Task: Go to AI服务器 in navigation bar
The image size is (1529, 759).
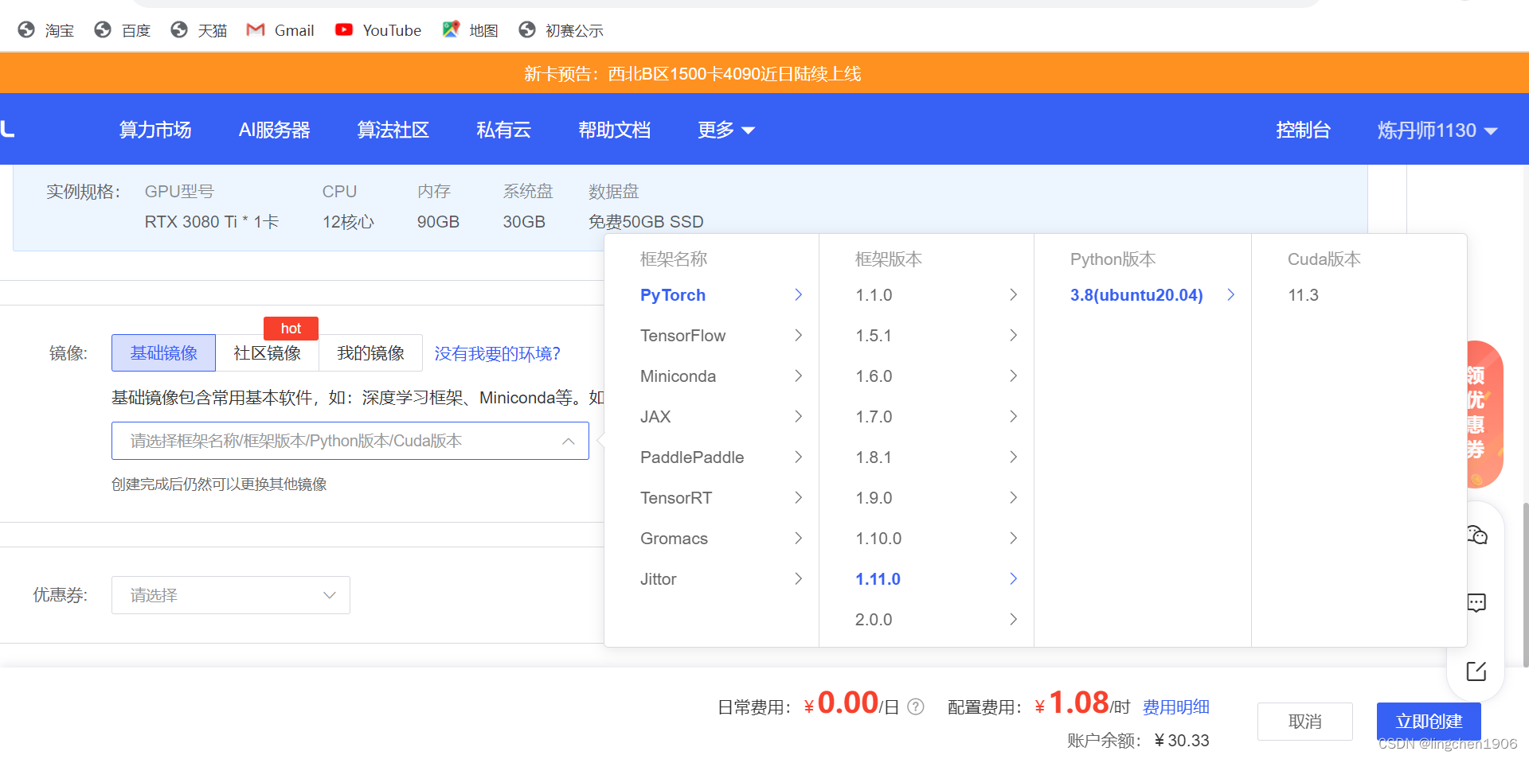Action: coord(275,130)
